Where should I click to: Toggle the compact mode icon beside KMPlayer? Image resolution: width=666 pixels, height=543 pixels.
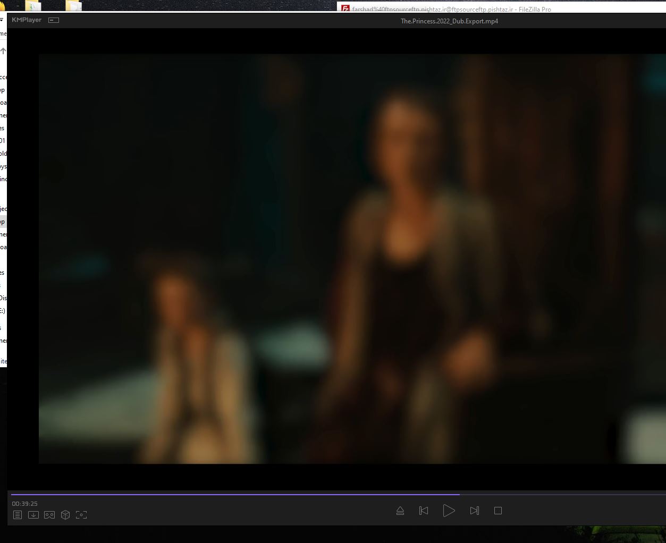click(54, 20)
